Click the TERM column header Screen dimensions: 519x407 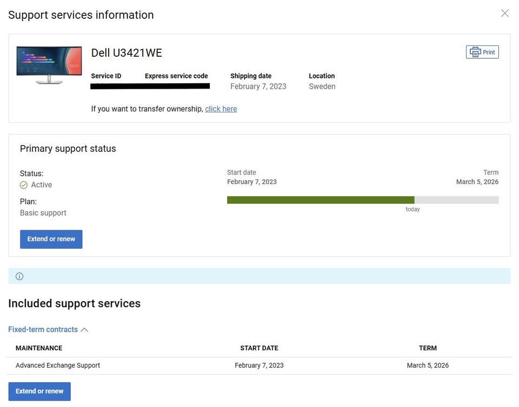[428, 348]
